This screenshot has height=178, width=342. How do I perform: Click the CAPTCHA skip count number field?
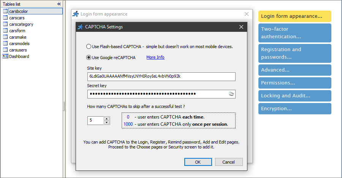pos(95,120)
